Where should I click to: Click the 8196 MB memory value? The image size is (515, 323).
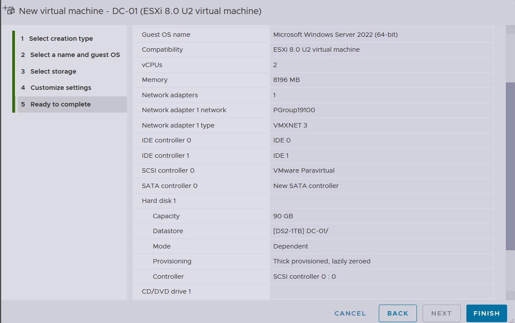tap(286, 80)
